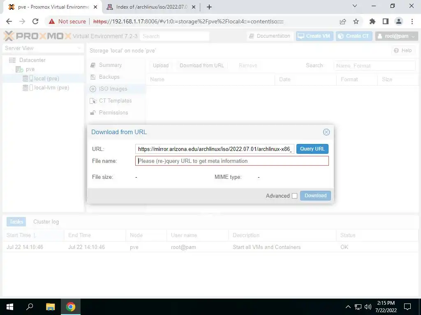Viewport: 421px width, 315px height.
Task: Close the pve Proxmox tab
Action: pos(95,7)
